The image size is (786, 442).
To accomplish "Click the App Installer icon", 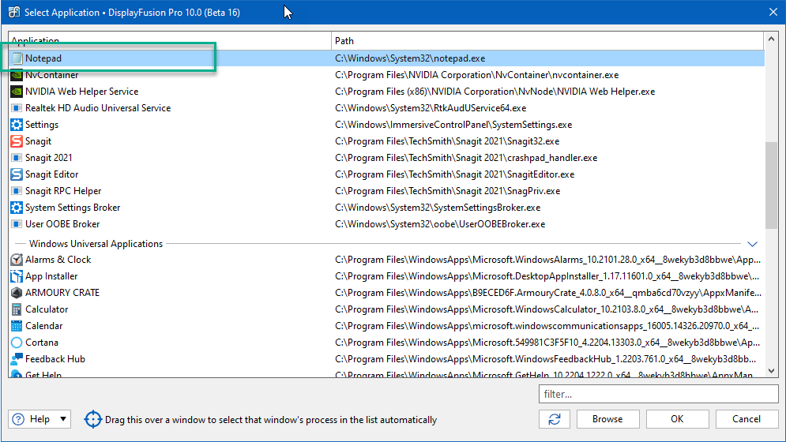I will point(17,276).
